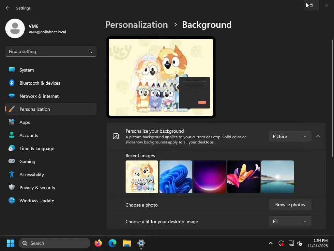Click the Network wifi icon in sidebar
The height and width of the screenshot is (251, 334).
pyautogui.click(x=12, y=96)
